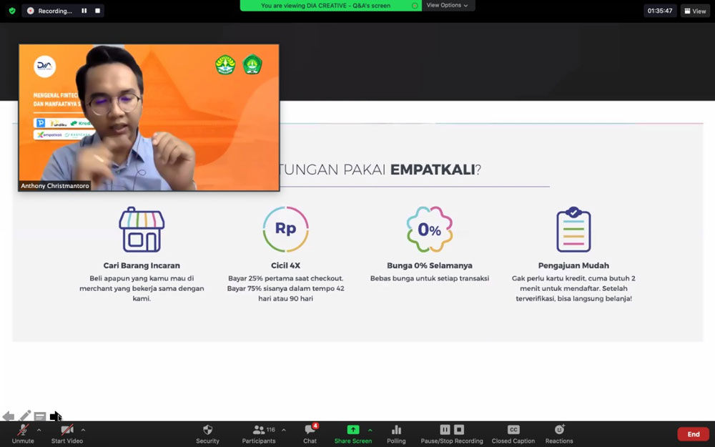Open the slide overview icon
Screen dimensions: 715x447
[x=40, y=416]
